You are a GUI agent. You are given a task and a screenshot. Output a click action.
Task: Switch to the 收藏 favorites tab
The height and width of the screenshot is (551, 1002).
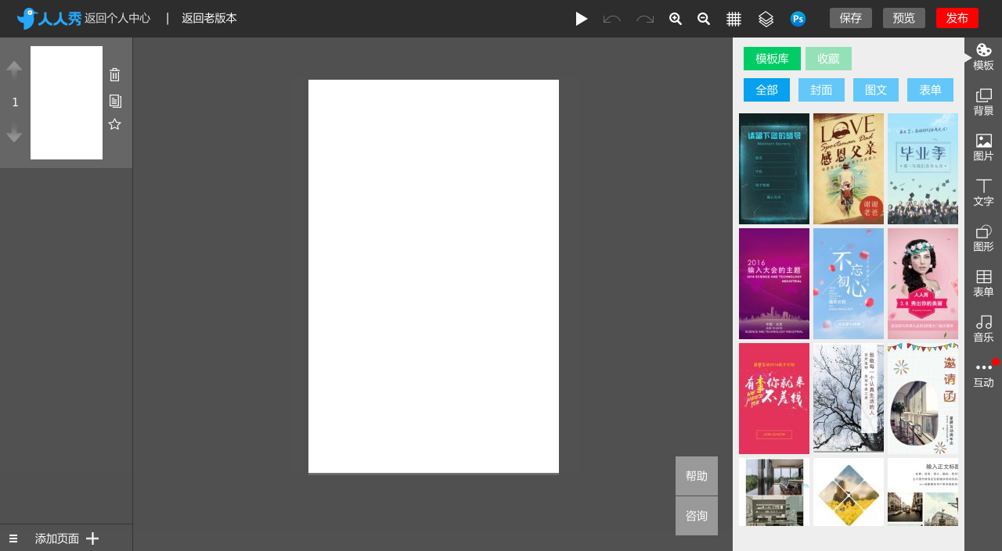pos(828,59)
